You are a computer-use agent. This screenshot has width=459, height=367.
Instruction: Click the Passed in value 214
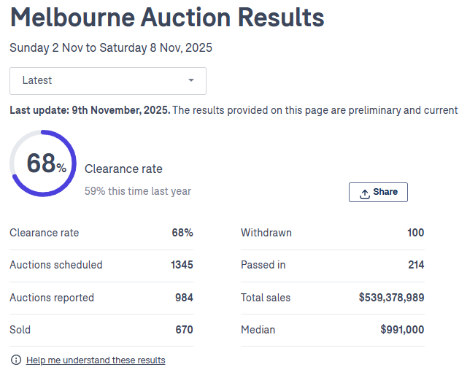click(416, 265)
